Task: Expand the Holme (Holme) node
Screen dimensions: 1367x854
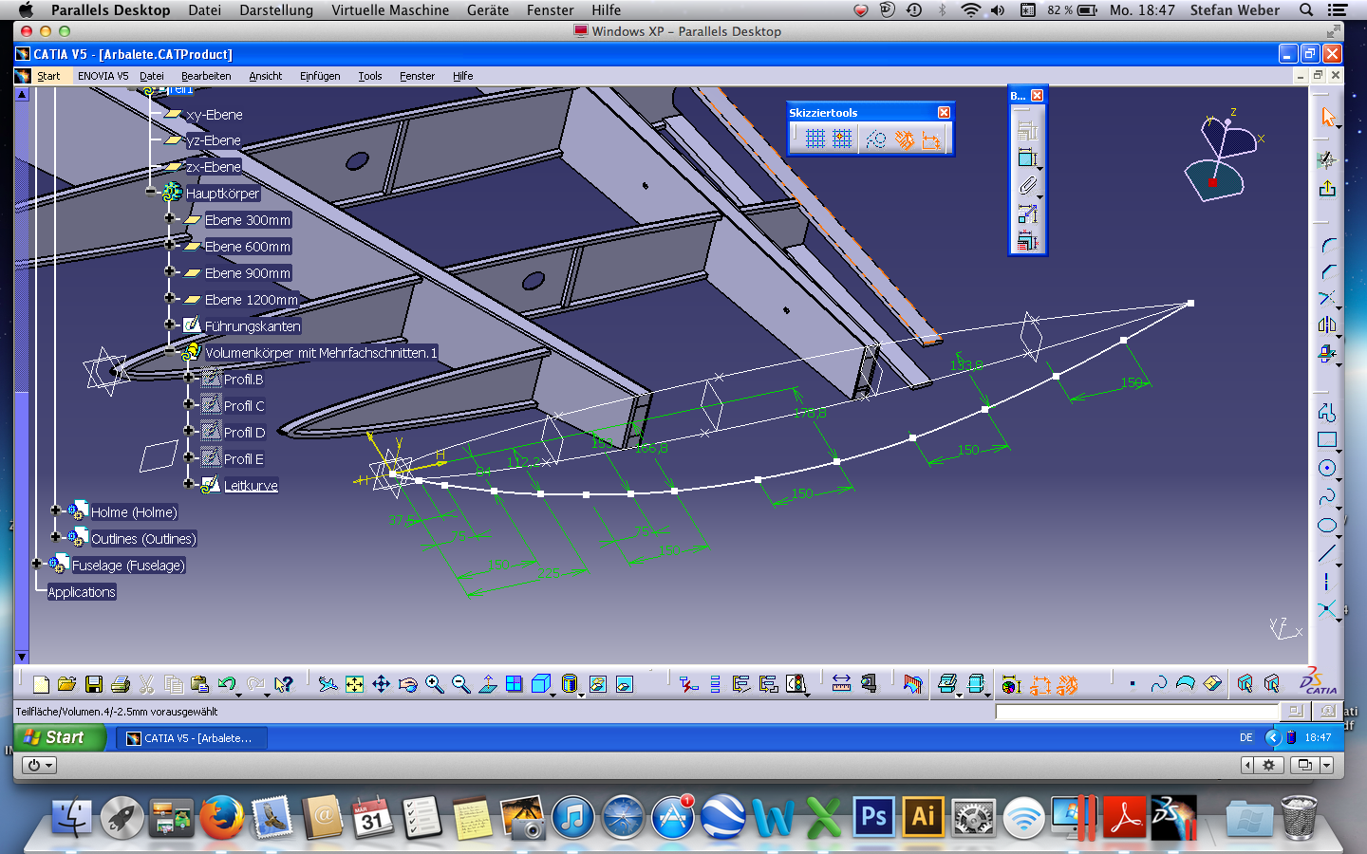Action: pos(56,511)
